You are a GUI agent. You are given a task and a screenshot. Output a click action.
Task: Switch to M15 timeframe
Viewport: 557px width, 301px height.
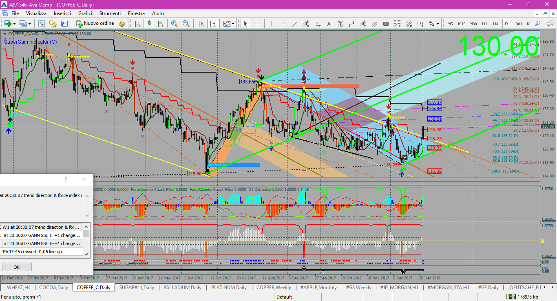[x=462, y=24]
